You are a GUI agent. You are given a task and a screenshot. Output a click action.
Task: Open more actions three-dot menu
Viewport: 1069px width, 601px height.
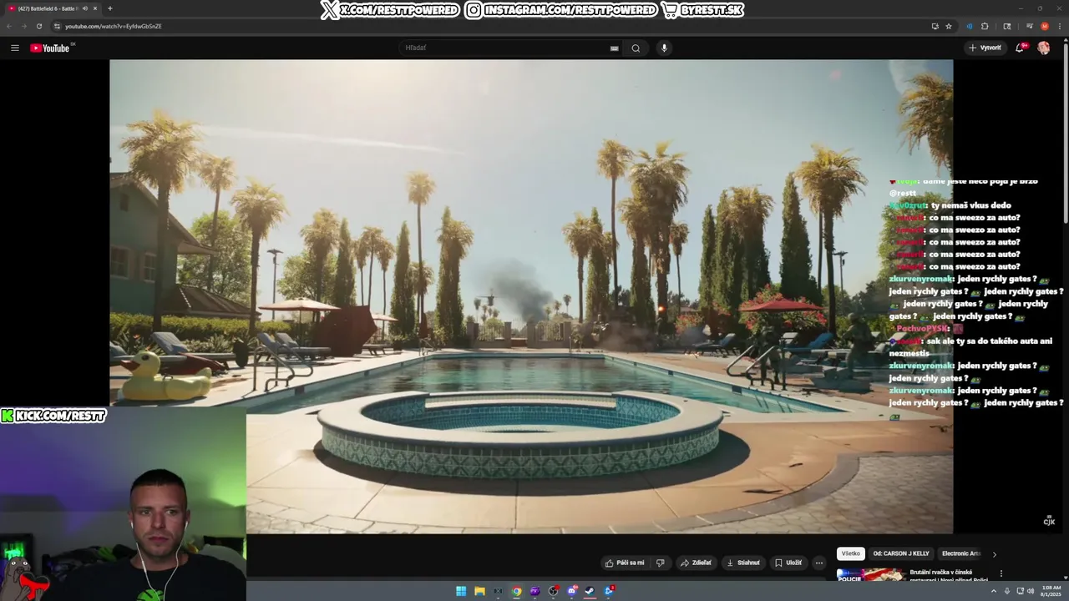point(819,563)
